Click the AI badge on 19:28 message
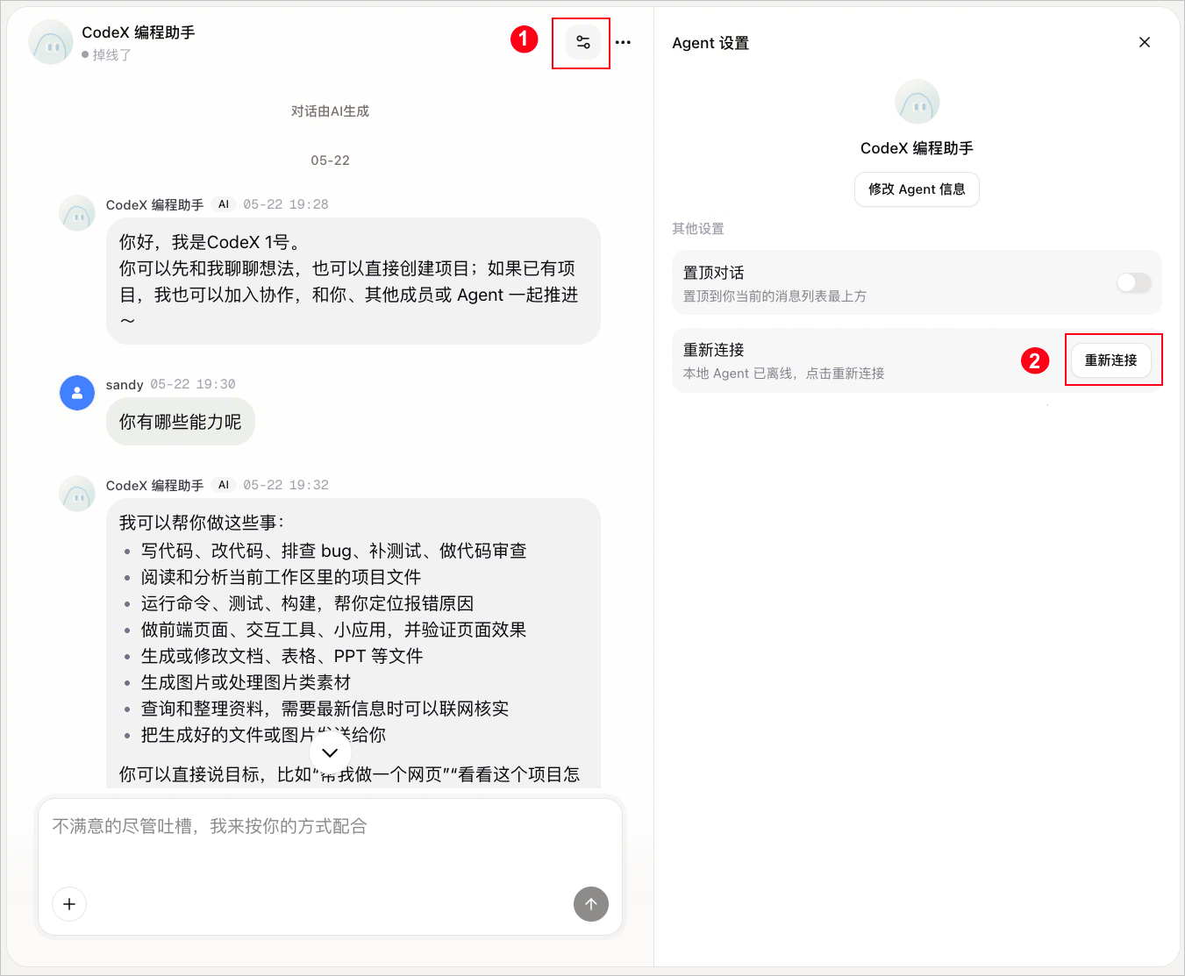 224,204
